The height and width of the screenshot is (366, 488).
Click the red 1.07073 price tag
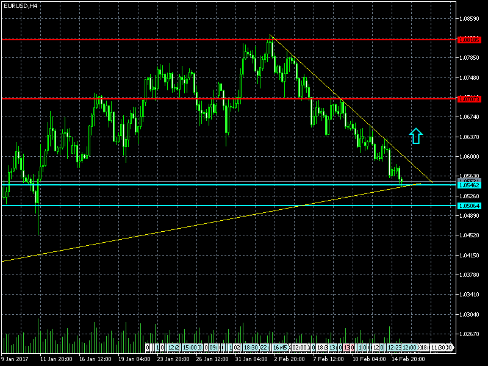point(469,99)
